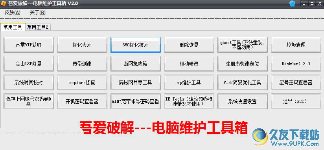
Task: Minimize the toolbox window
Action: [x=304, y=3]
